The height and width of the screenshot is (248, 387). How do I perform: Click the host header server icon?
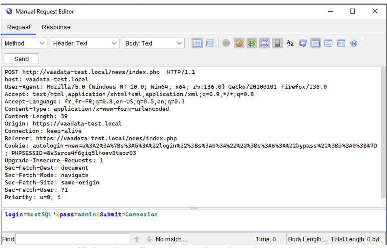click(277, 43)
